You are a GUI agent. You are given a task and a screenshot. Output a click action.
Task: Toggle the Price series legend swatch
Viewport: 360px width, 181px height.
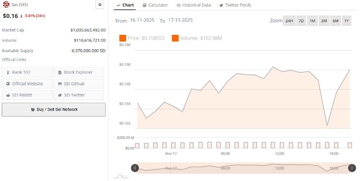[123, 38]
